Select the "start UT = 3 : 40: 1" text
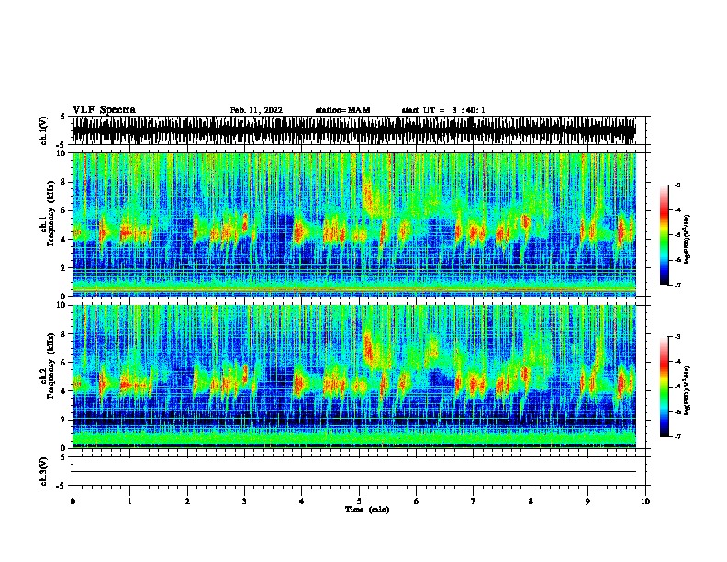 pos(443,110)
